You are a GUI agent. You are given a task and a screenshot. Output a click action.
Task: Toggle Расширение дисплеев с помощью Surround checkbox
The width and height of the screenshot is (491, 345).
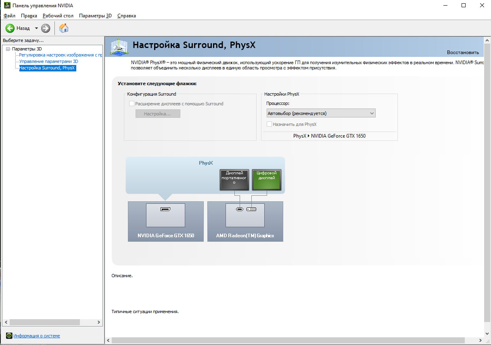(132, 104)
